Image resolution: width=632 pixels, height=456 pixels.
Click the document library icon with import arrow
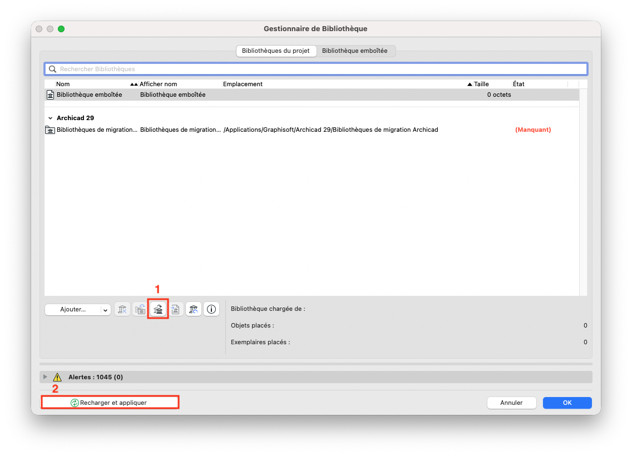[x=176, y=309]
